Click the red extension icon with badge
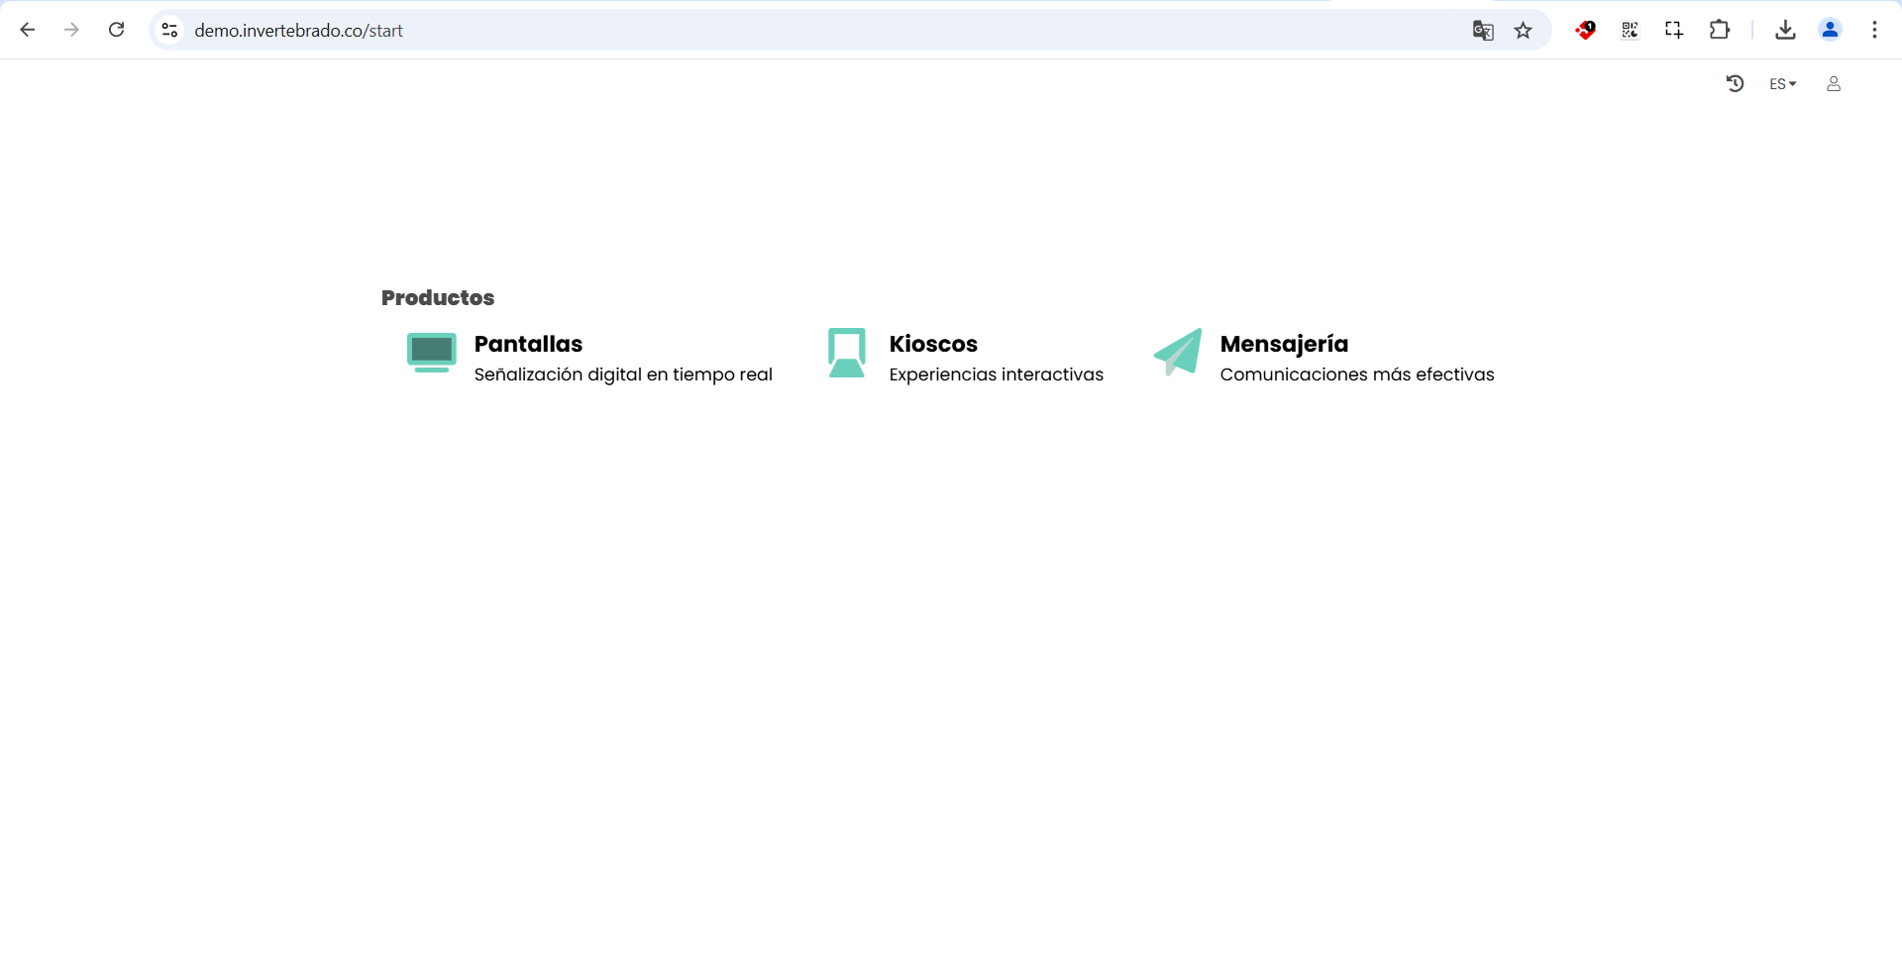Viewport: 1902px width, 962px height. (x=1585, y=31)
